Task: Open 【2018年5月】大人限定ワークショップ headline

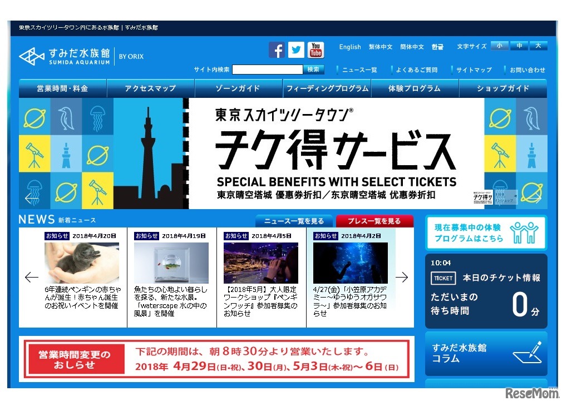Action: coord(260,301)
